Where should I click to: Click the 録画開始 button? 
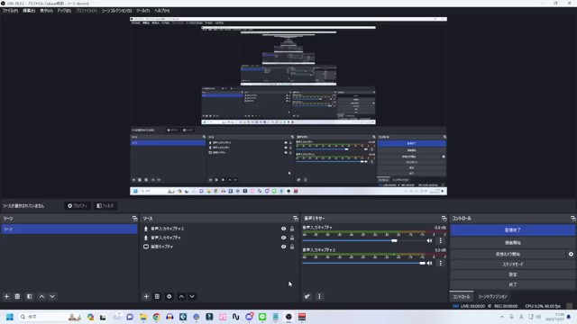click(513, 242)
